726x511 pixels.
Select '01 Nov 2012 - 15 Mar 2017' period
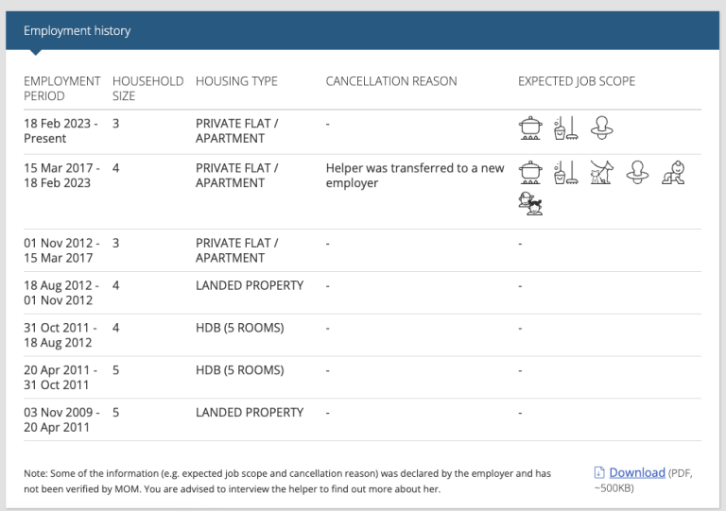point(61,250)
